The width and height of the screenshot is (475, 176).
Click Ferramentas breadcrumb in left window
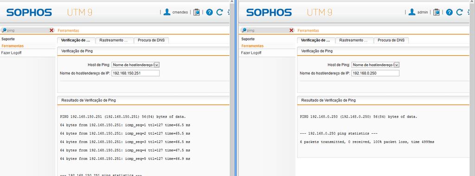coord(68,31)
